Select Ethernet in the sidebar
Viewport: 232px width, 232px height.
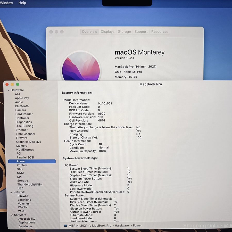point(22,130)
